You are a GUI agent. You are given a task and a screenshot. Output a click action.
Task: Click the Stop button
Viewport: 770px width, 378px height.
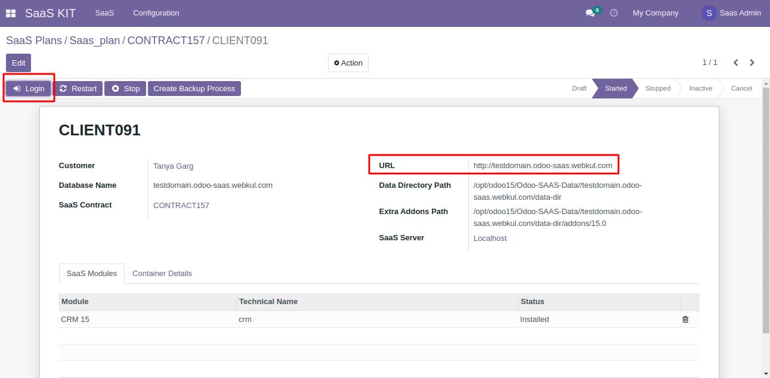(x=125, y=88)
